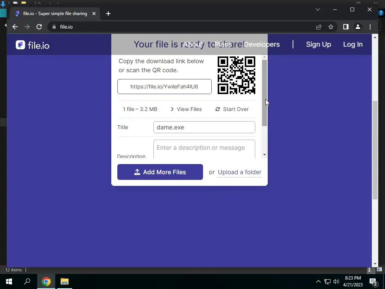Bookmark this tab with the star icon
Viewport: 385px width, 289px height.
[x=331, y=27]
